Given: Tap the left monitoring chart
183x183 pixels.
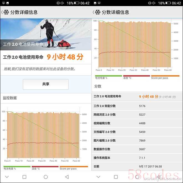Looking at the screenshot, I should click(44, 134).
